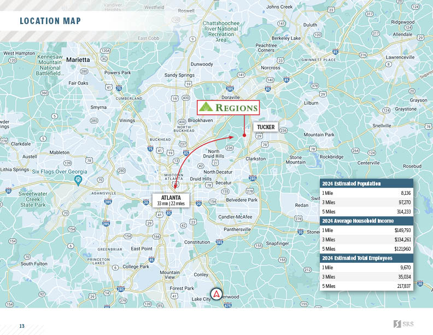Click the population value 8,136
433x335 pixels.
[x=405, y=193]
